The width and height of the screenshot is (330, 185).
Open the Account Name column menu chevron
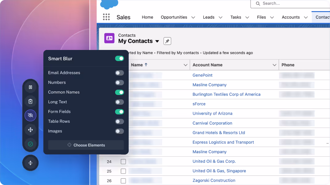tap(275, 65)
